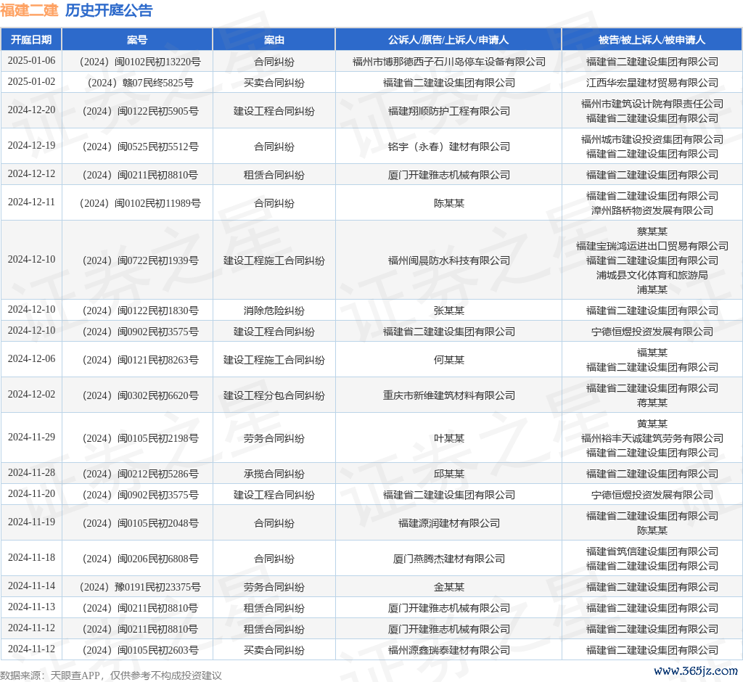Select the date 2024-11-29

pos(31,437)
